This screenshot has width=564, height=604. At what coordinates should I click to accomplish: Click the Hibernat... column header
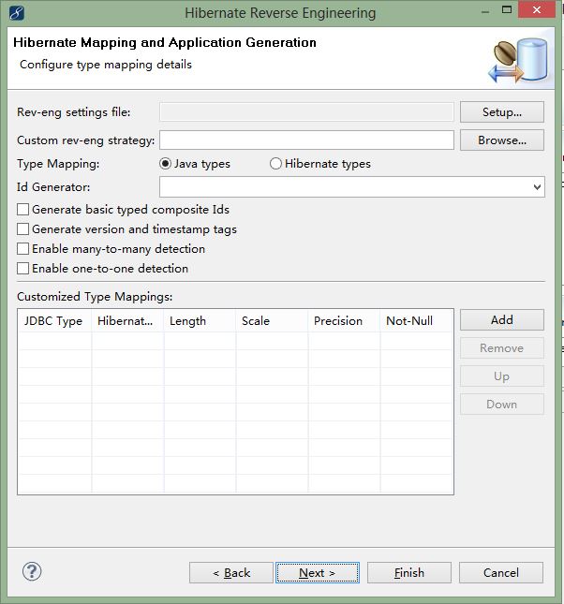(x=127, y=321)
